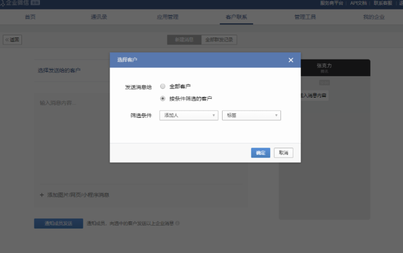Switch to 应用管理 tab
Viewport: 403px width, 253px height.
coord(167,17)
